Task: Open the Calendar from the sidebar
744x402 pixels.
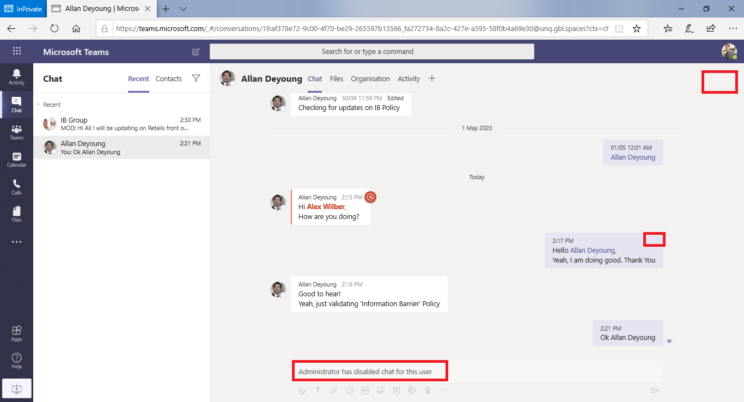Action: pyautogui.click(x=16, y=159)
